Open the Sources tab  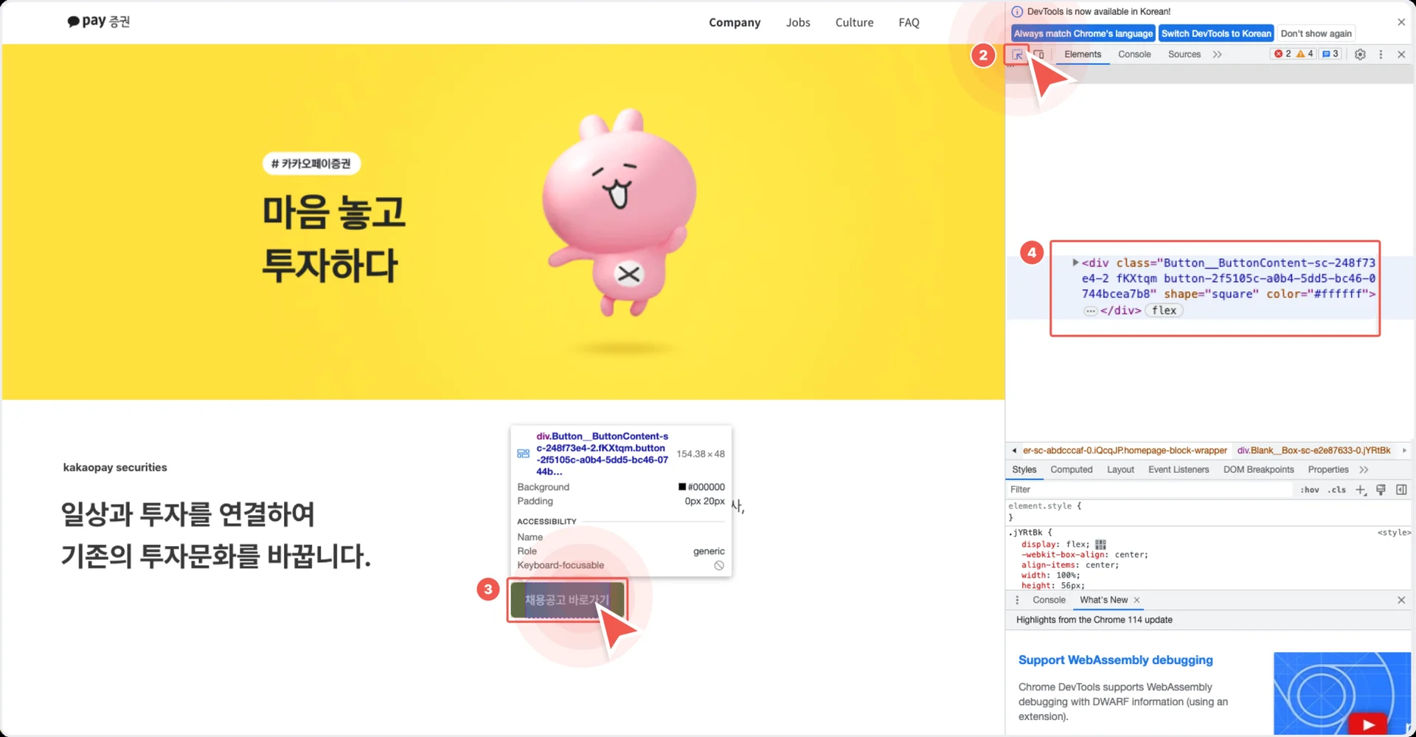(1184, 55)
